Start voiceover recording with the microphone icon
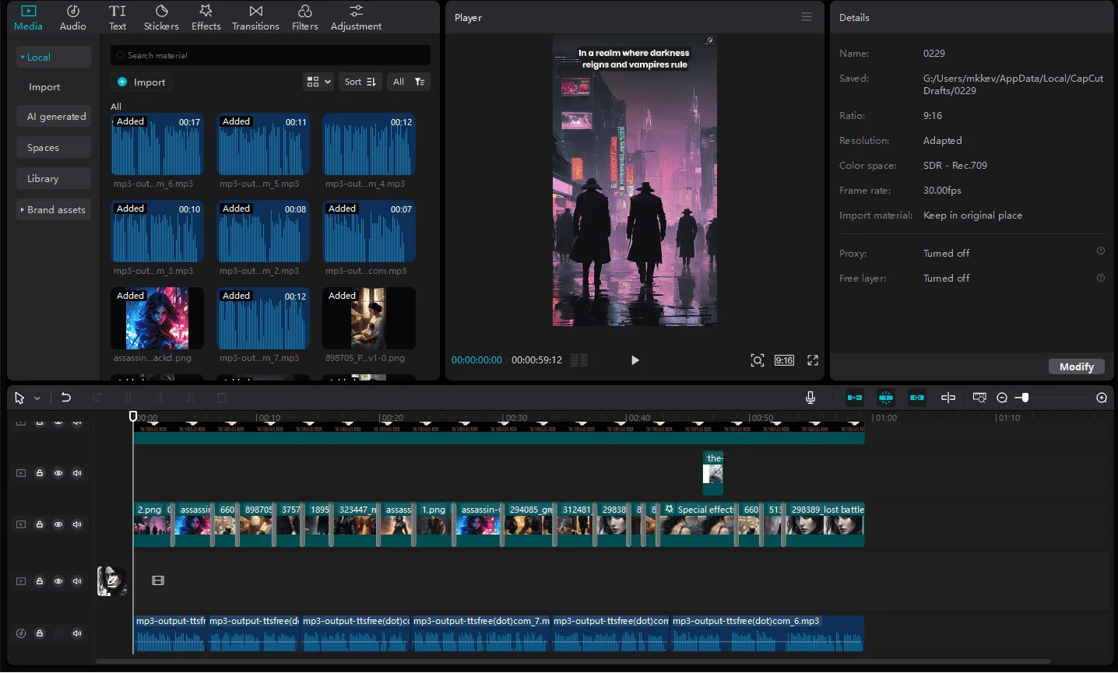 click(x=810, y=398)
